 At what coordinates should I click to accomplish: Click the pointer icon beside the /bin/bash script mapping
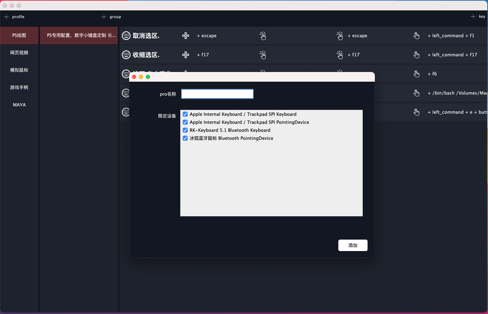click(x=417, y=93)
